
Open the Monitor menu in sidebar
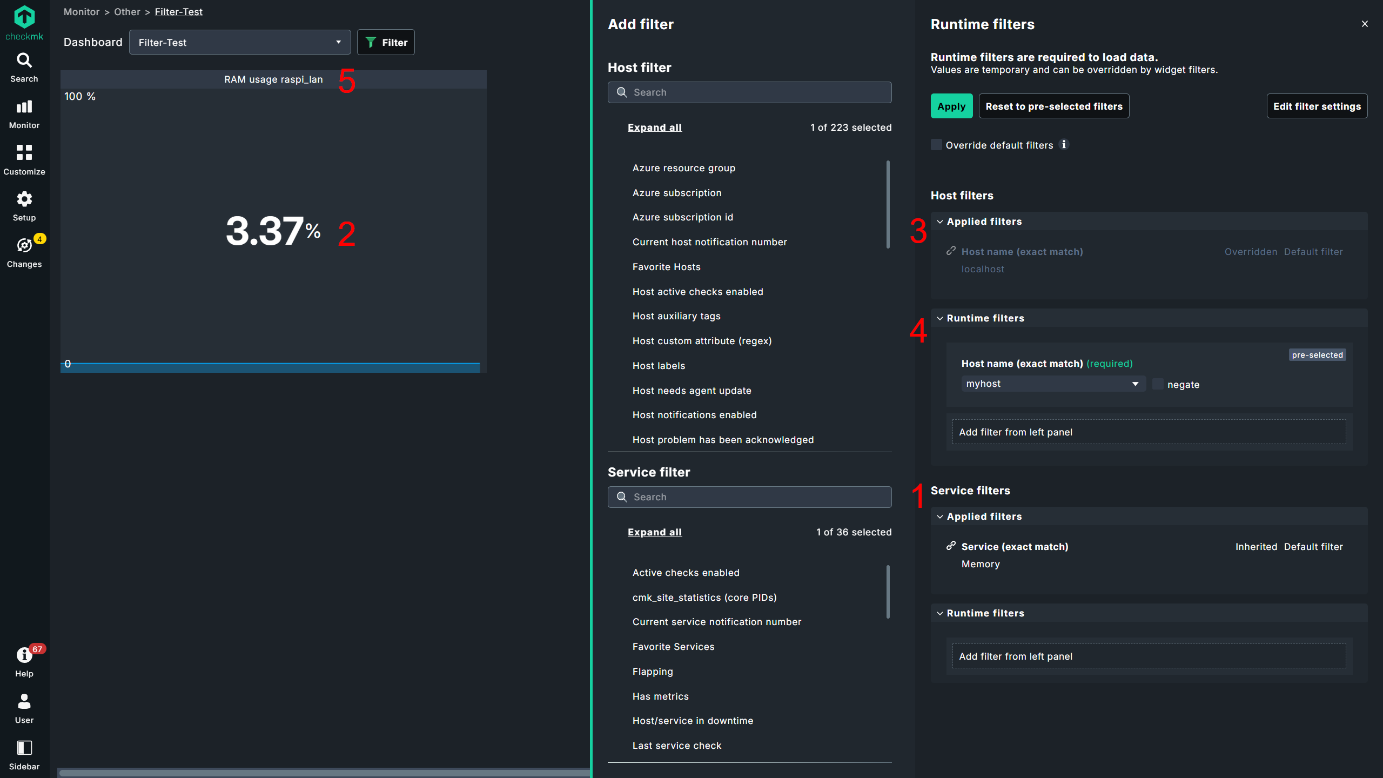click(x=24, y=113)
